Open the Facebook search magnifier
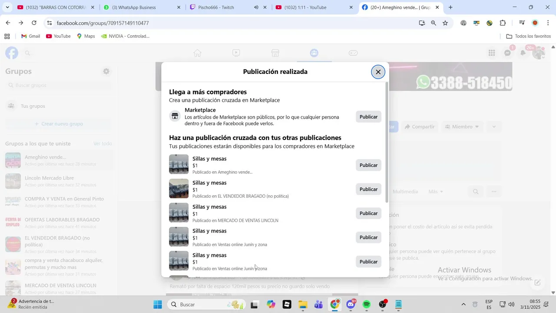Viewport: 556px width, 313px height. (x=27, y=53)
